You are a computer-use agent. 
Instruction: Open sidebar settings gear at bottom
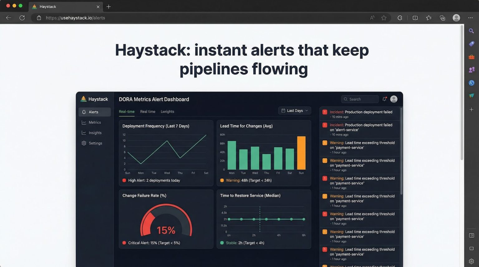click(471, 261)
